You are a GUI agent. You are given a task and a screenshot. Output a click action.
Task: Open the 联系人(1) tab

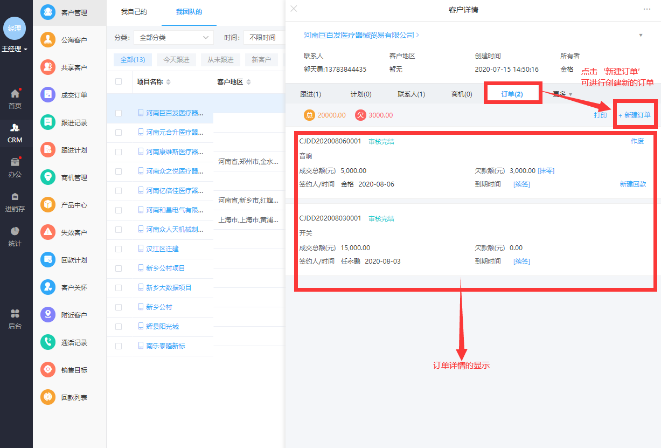[412, 94]
